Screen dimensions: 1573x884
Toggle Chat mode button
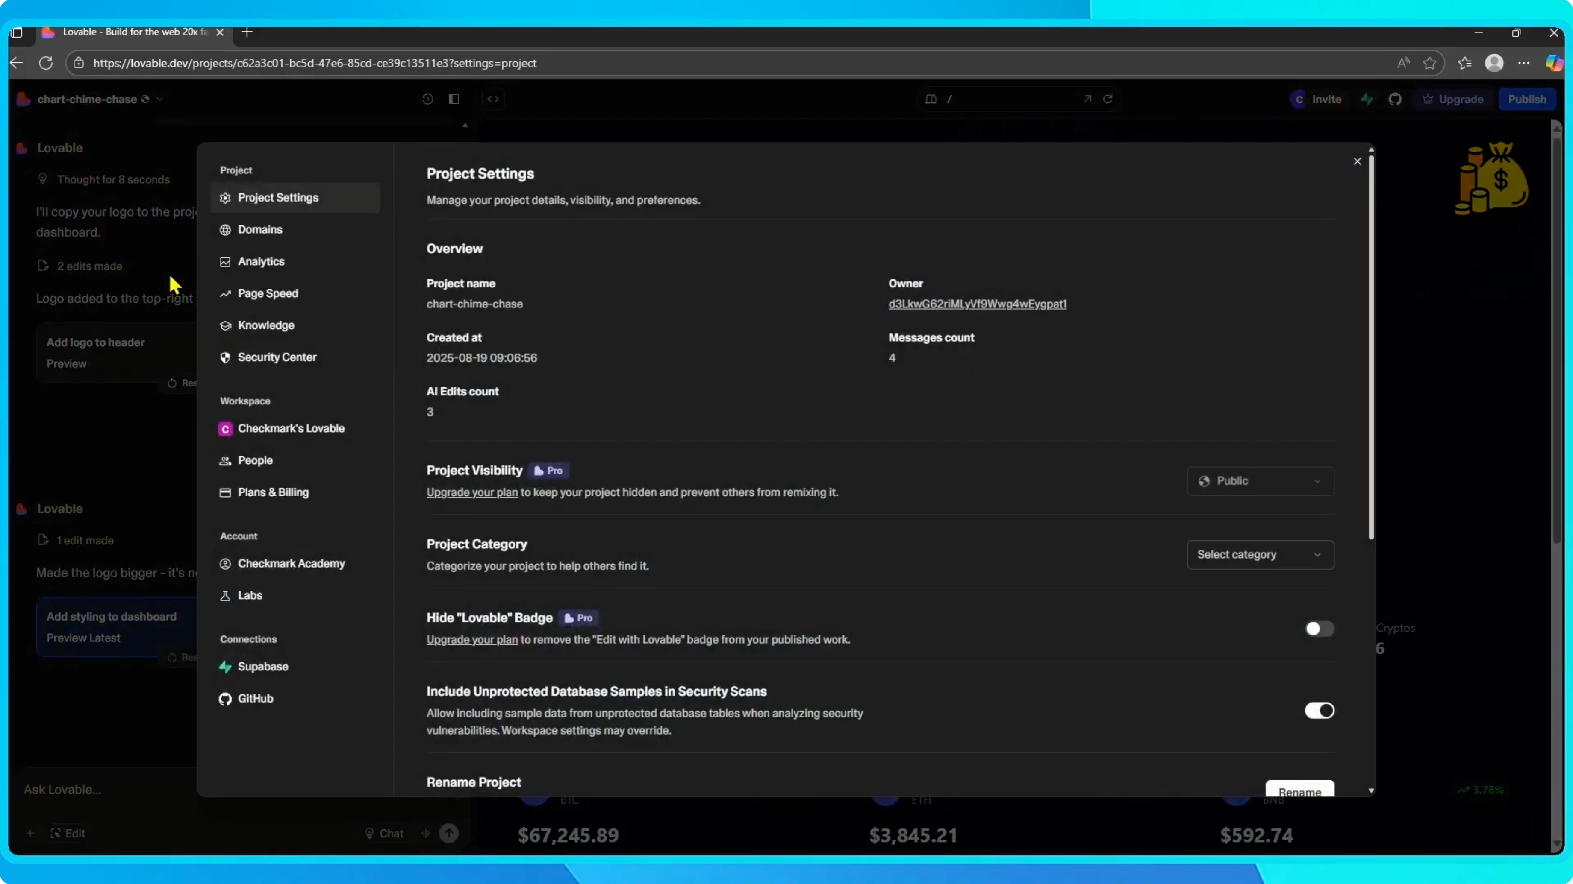[x=384, y=833]
